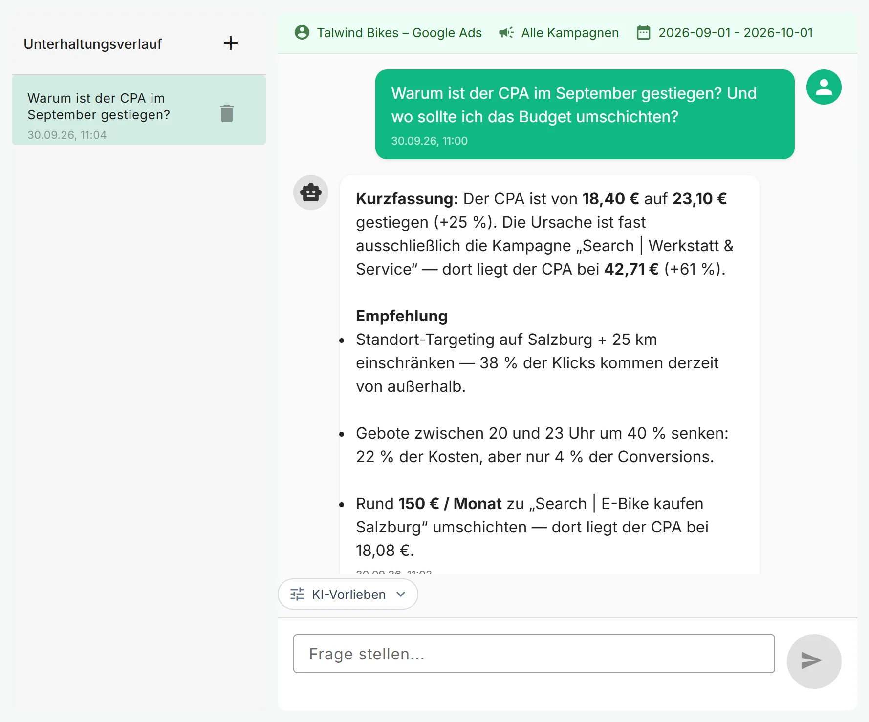Focus the 'Frage stellen...' input field
Screen dimensions: 869x722
(x=534, y=654)
